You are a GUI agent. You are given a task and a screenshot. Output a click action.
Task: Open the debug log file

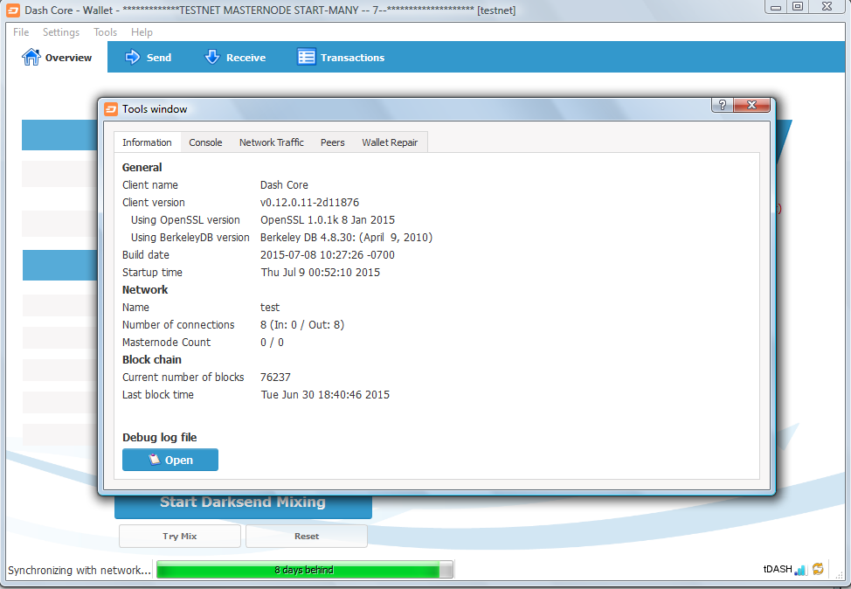tap(170, 460)
